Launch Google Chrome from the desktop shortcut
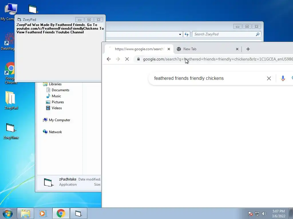 (10, 73)
